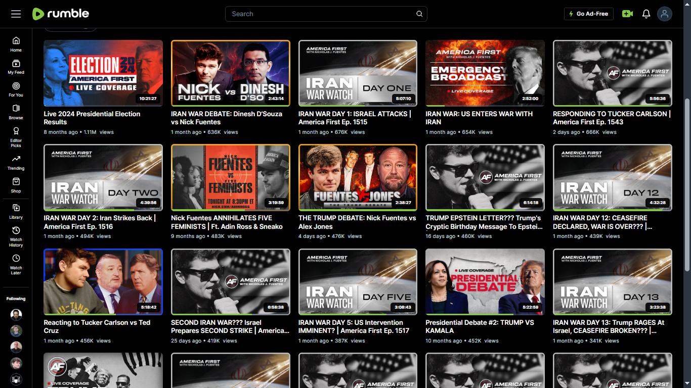691x388 pixels.
Task: Open Trending in sidebar
Action: click(x=16, y=163)
